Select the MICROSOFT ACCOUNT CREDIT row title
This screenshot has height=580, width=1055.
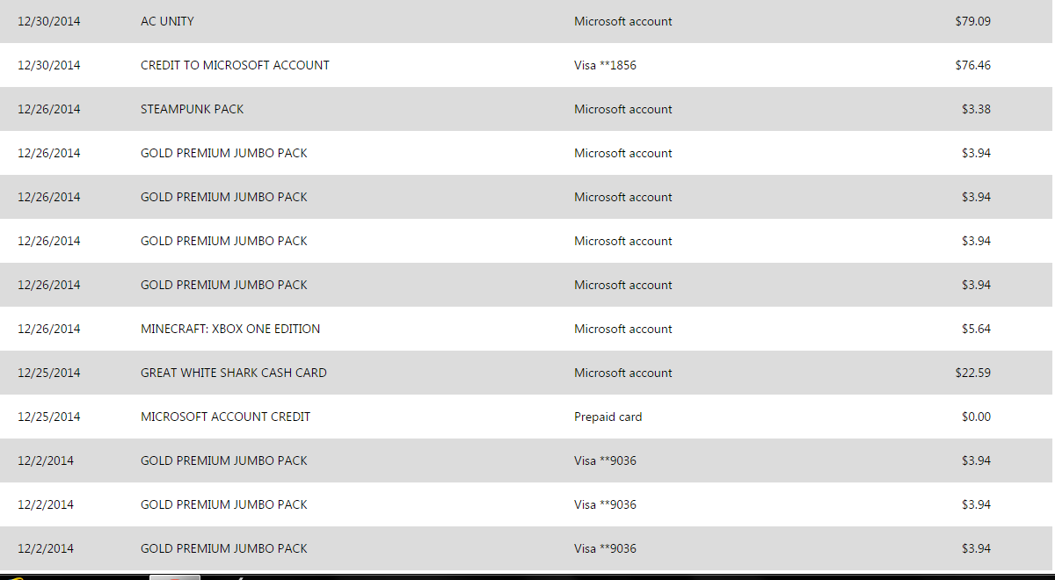(225, 417)
